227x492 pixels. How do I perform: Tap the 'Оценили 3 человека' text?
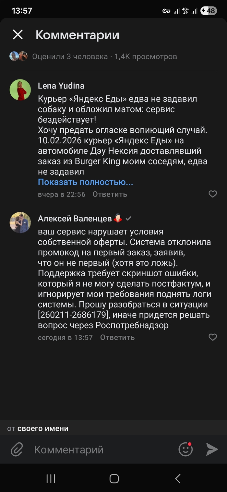coord(70,56)
